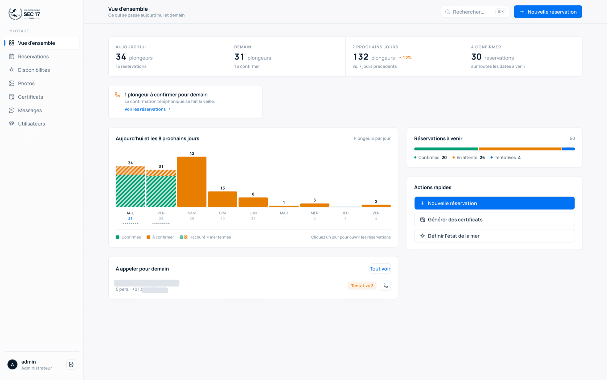Open the Disponibilités menu item

click(x=42, y=70)
